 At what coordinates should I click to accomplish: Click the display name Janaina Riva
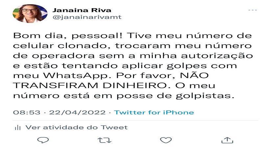click(x=82, y=10)
